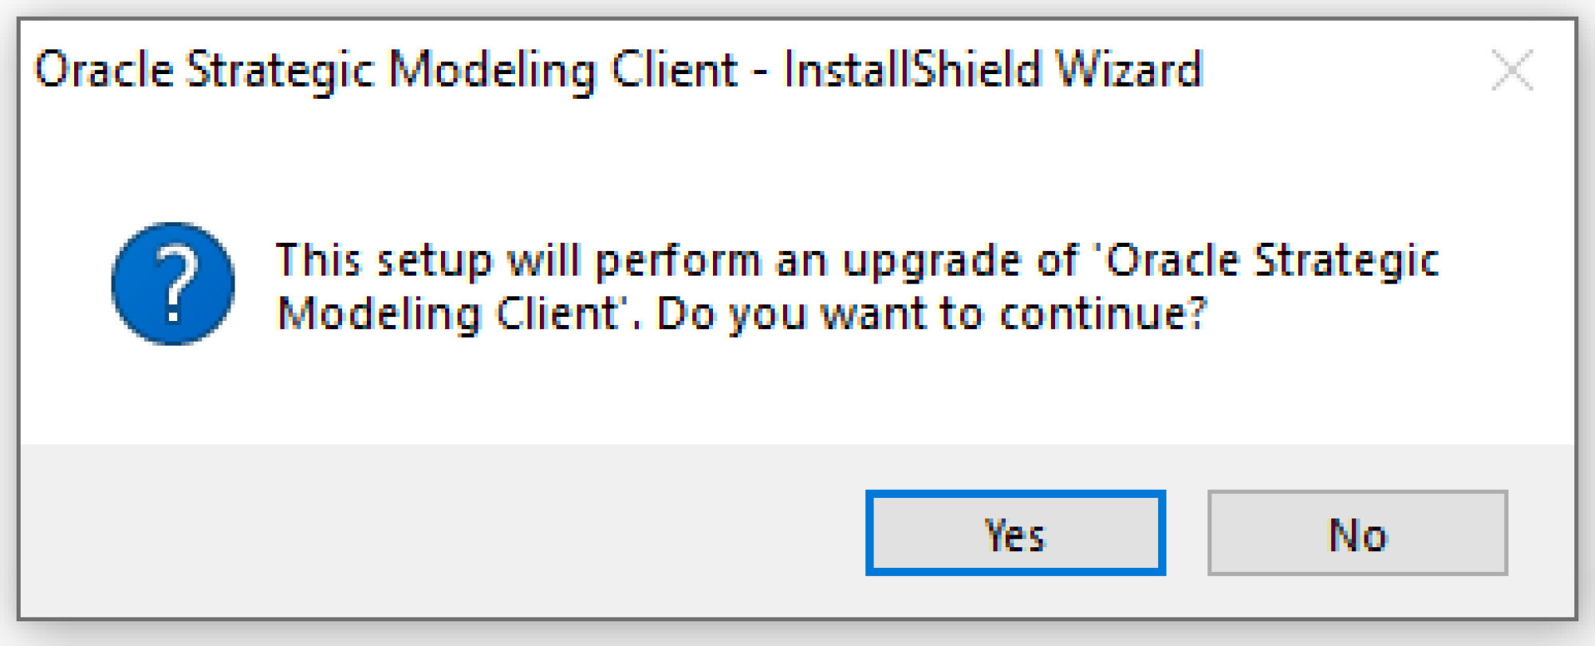Screen dimensions: 1595x646
Task: Decline the upgrade by choosing No
Action: click(x=1357, y=533)
